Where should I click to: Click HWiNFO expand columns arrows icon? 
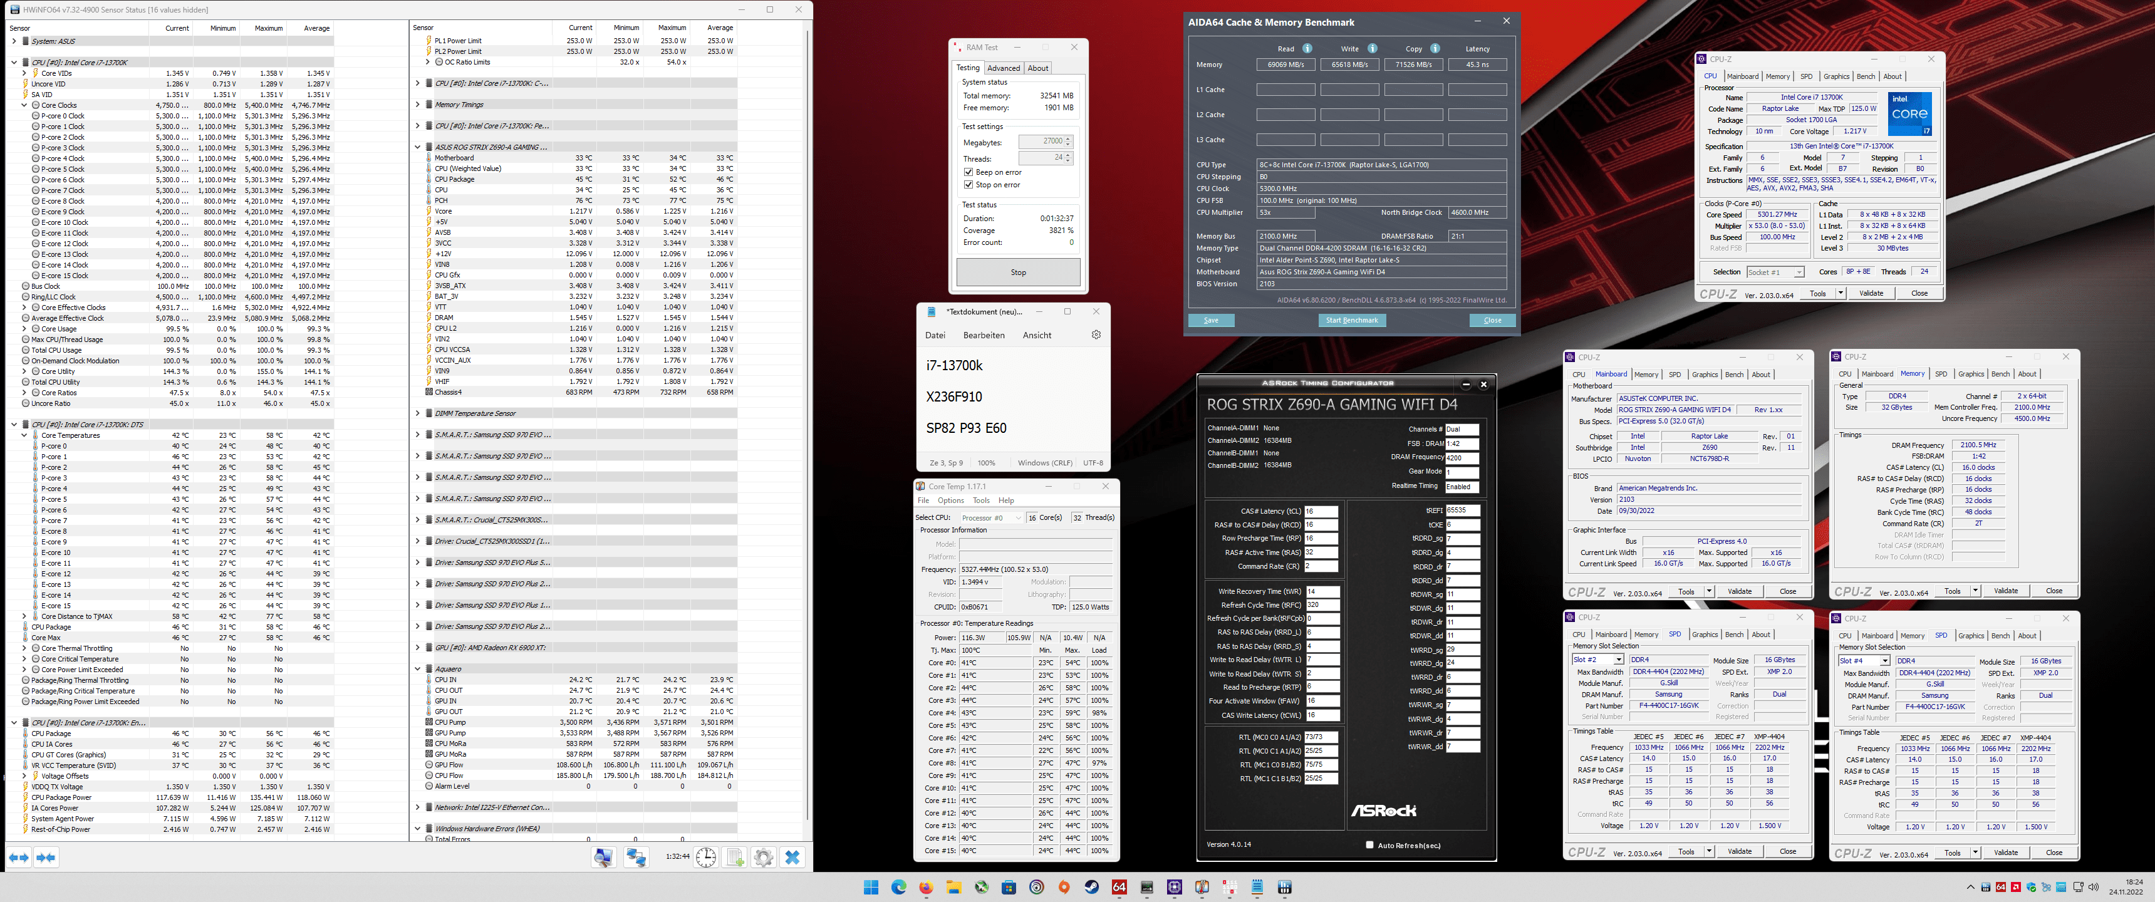(x=18, y=857)
